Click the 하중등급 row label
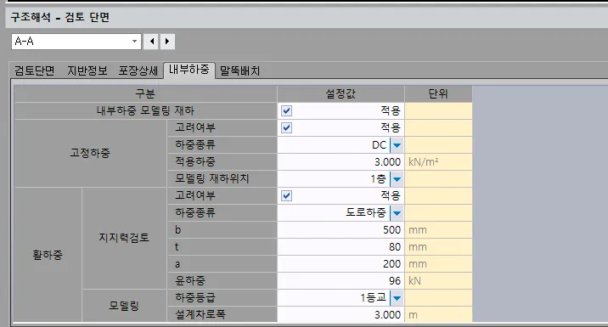The height and width of the screenshot is (327, 608). [222, 298]
